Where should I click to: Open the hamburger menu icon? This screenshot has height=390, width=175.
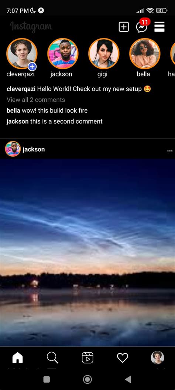(159, 27)
